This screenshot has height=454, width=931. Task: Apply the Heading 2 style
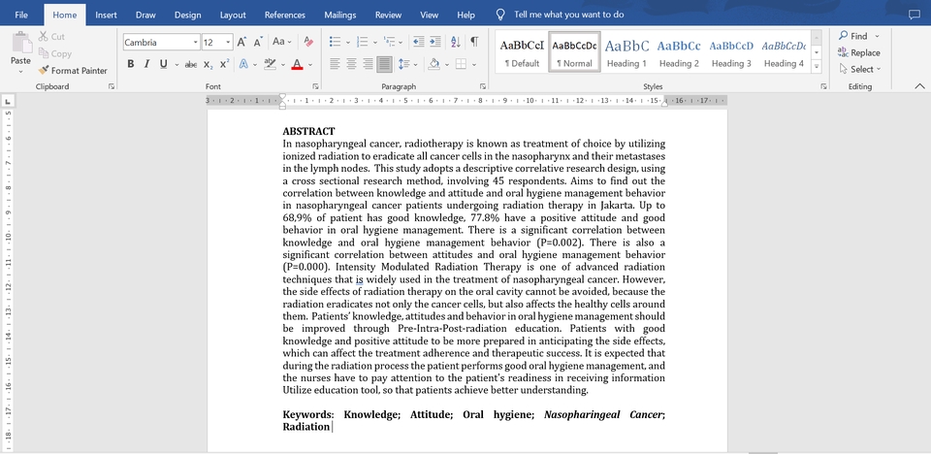point(679,52)
